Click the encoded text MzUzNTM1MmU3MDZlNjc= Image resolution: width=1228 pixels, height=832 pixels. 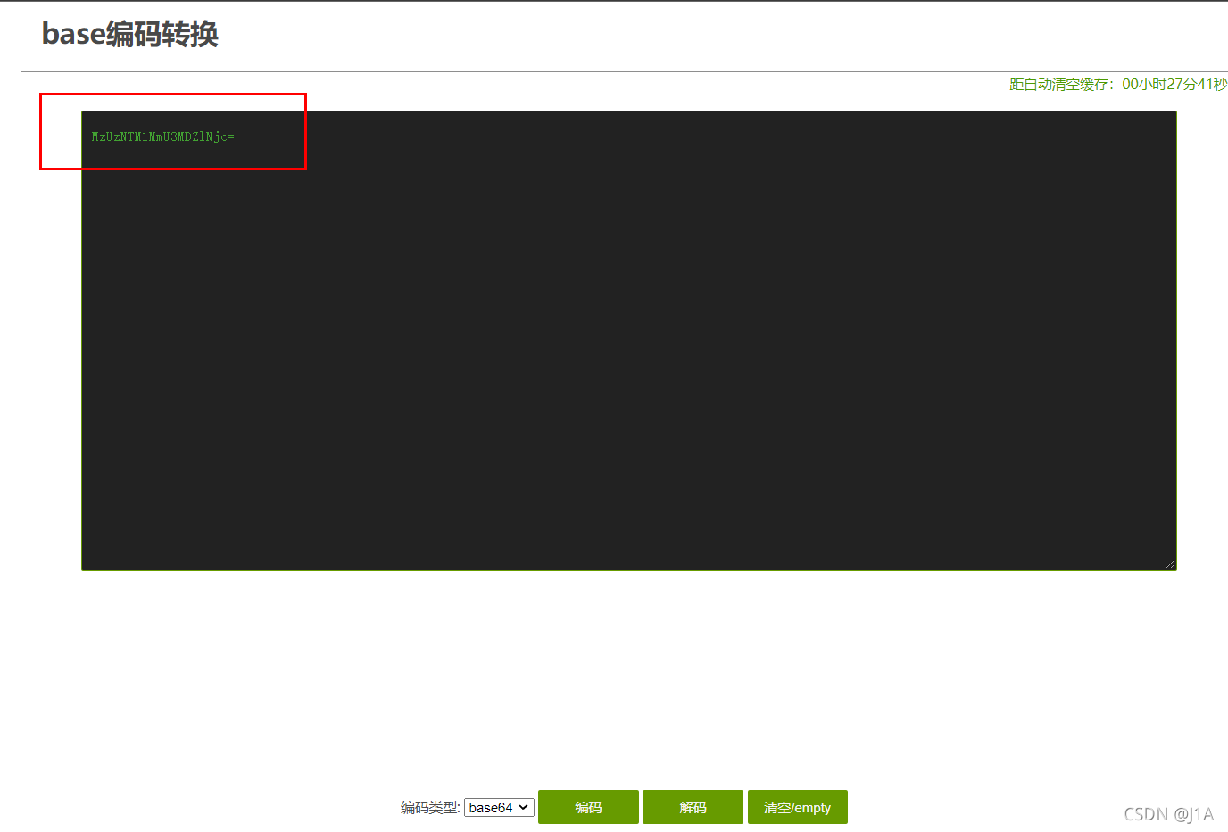click(163, 136)
